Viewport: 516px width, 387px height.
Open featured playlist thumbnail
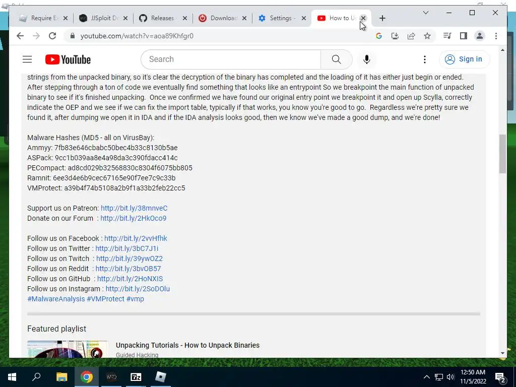pyautogui.click(x=68, y=349)
